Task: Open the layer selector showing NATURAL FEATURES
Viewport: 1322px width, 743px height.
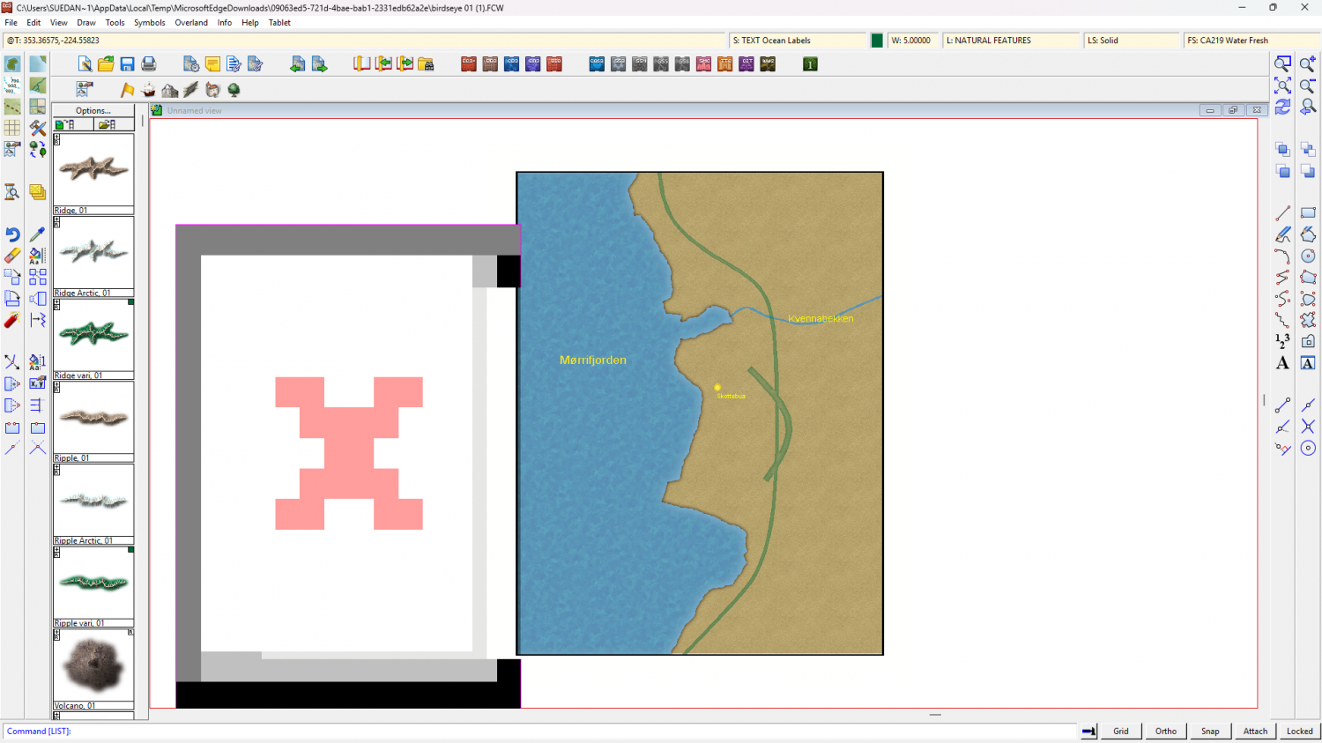Action: pyautogui.click(x=1010, y=41)
